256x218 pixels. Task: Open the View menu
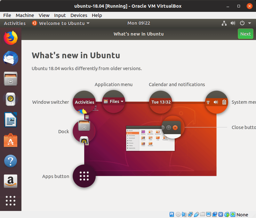tap(44, 15)
